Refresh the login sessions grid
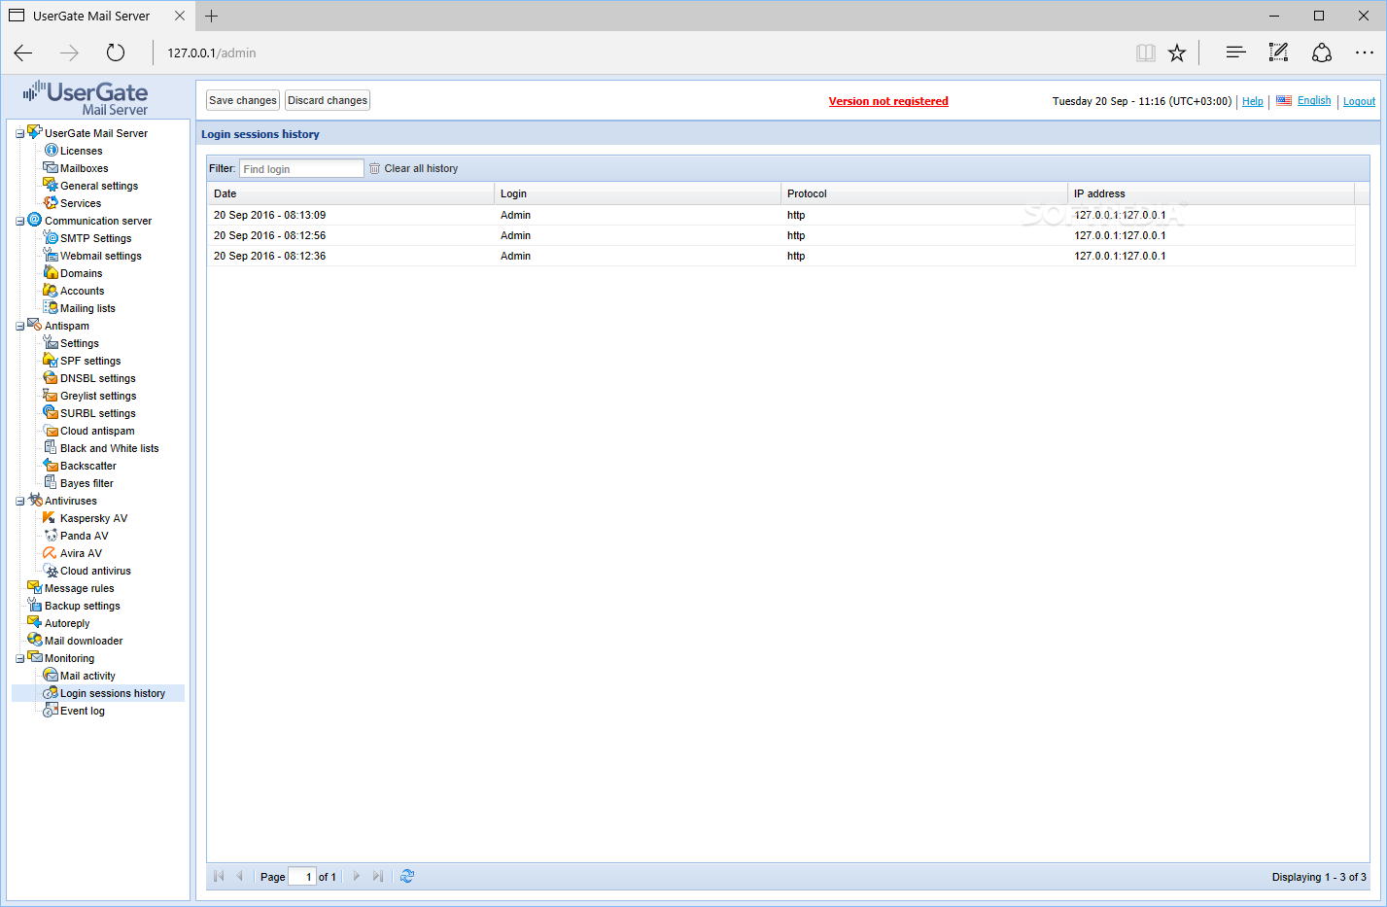Viewport: 1387px width, 907px height. [x=407, y=876]
